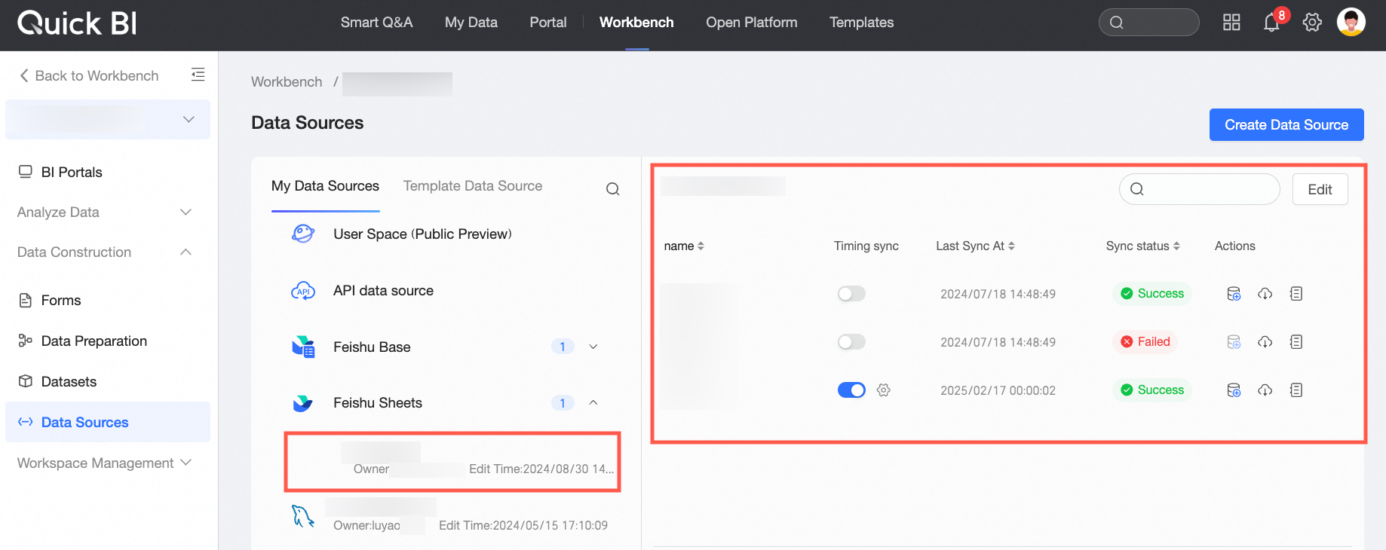Click create dataset icon in last row
Image resolution: width=1386 pixels, height=550 pixels.
pos(1234,390)
